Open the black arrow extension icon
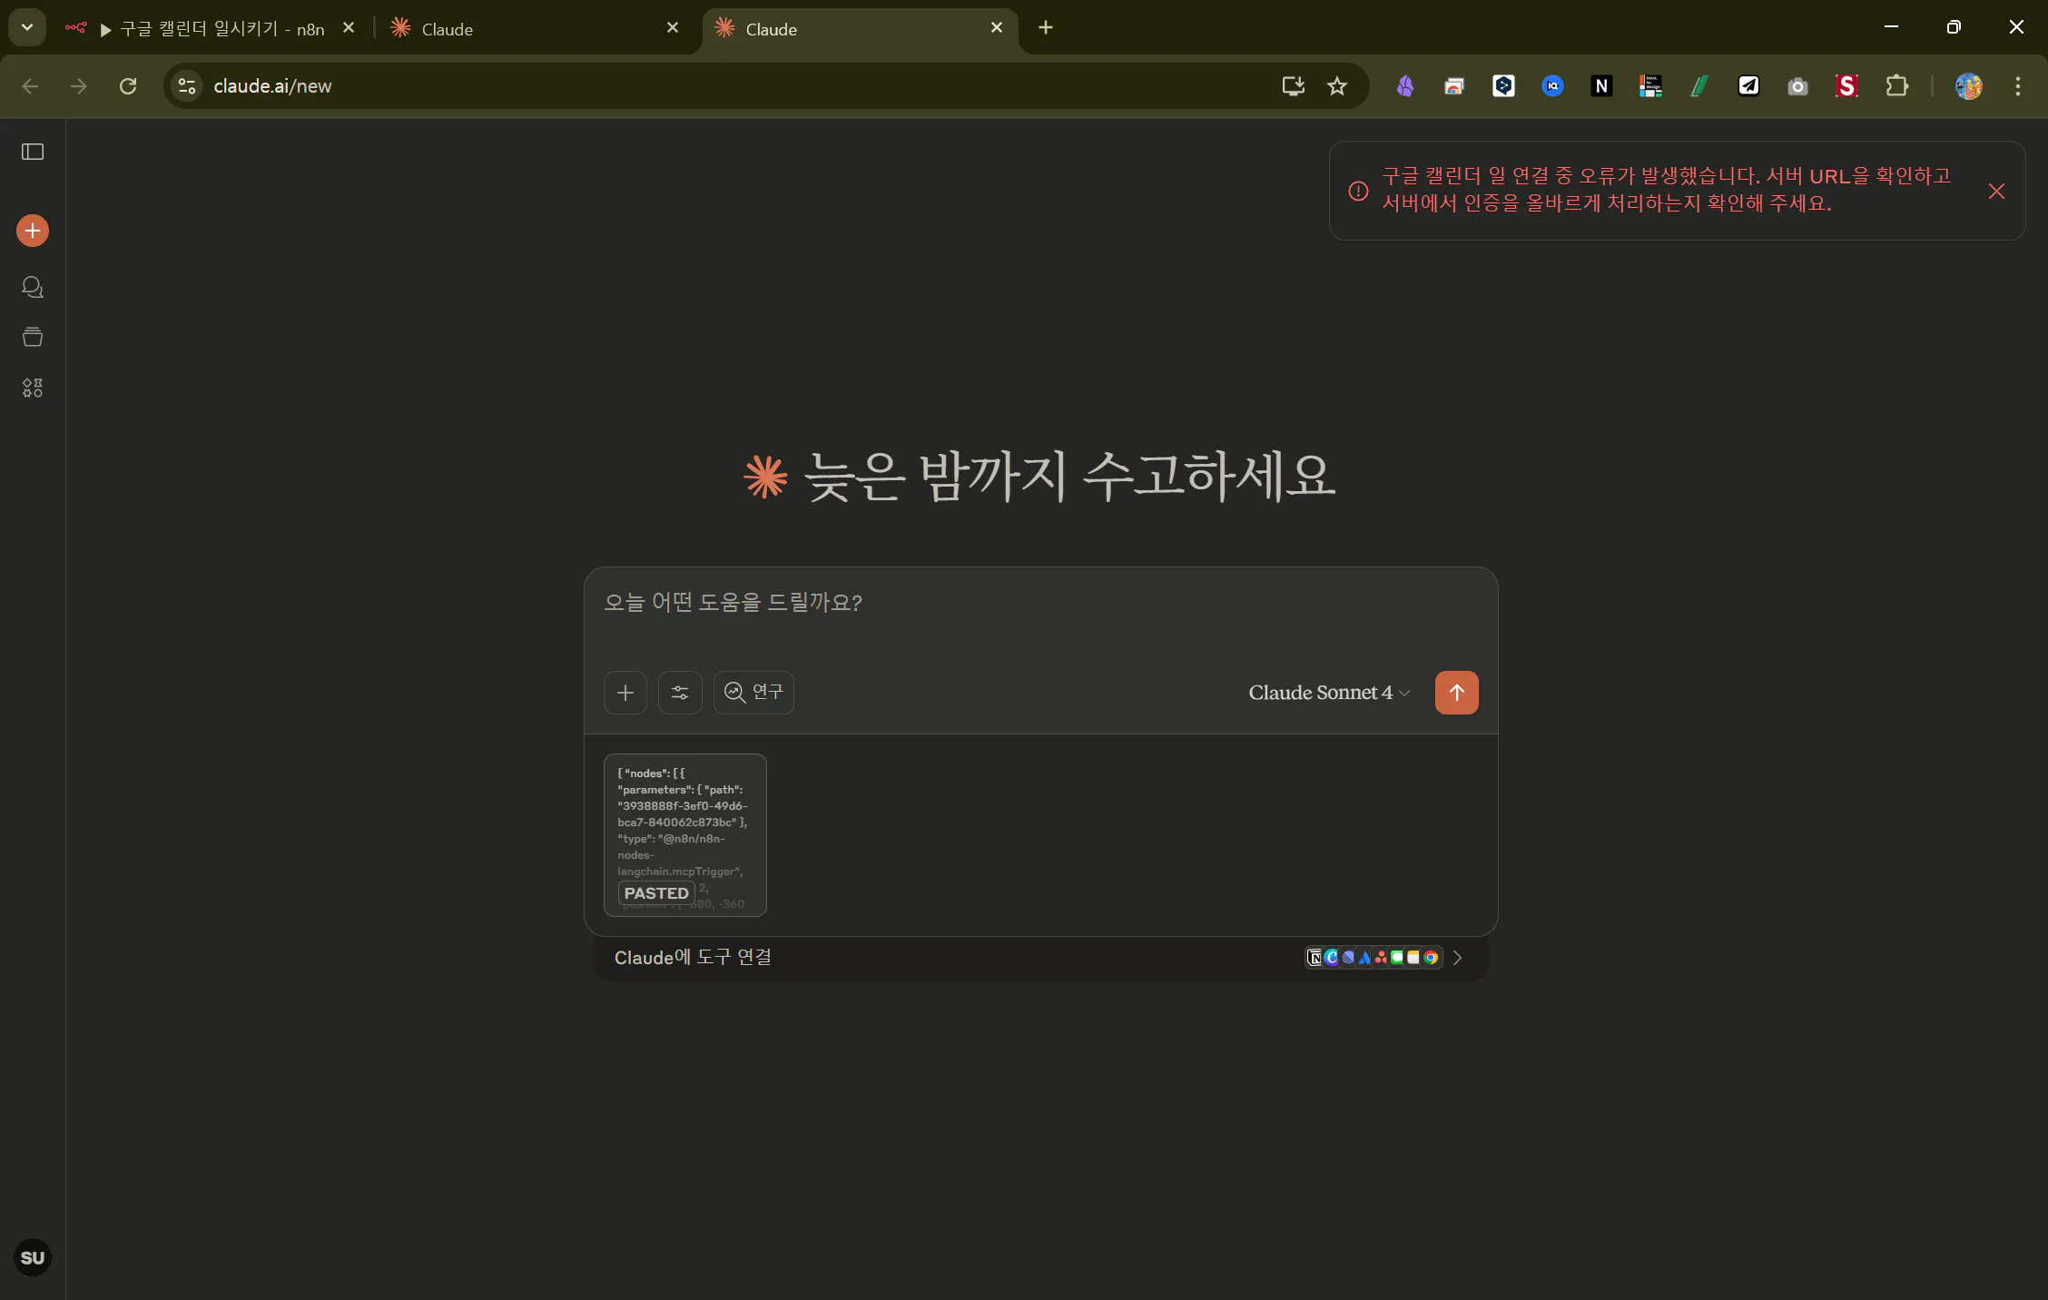Viewport: 2048px width, 1300px height. pyautogui.click(x=1748, y=86)
